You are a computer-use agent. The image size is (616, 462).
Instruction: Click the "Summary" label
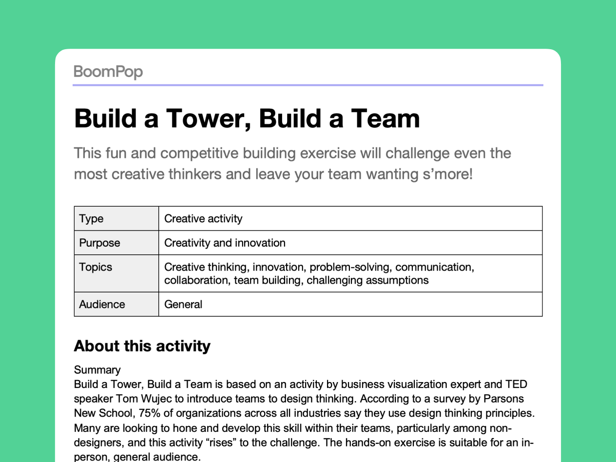pyautogui.click(x=97, y=370)
